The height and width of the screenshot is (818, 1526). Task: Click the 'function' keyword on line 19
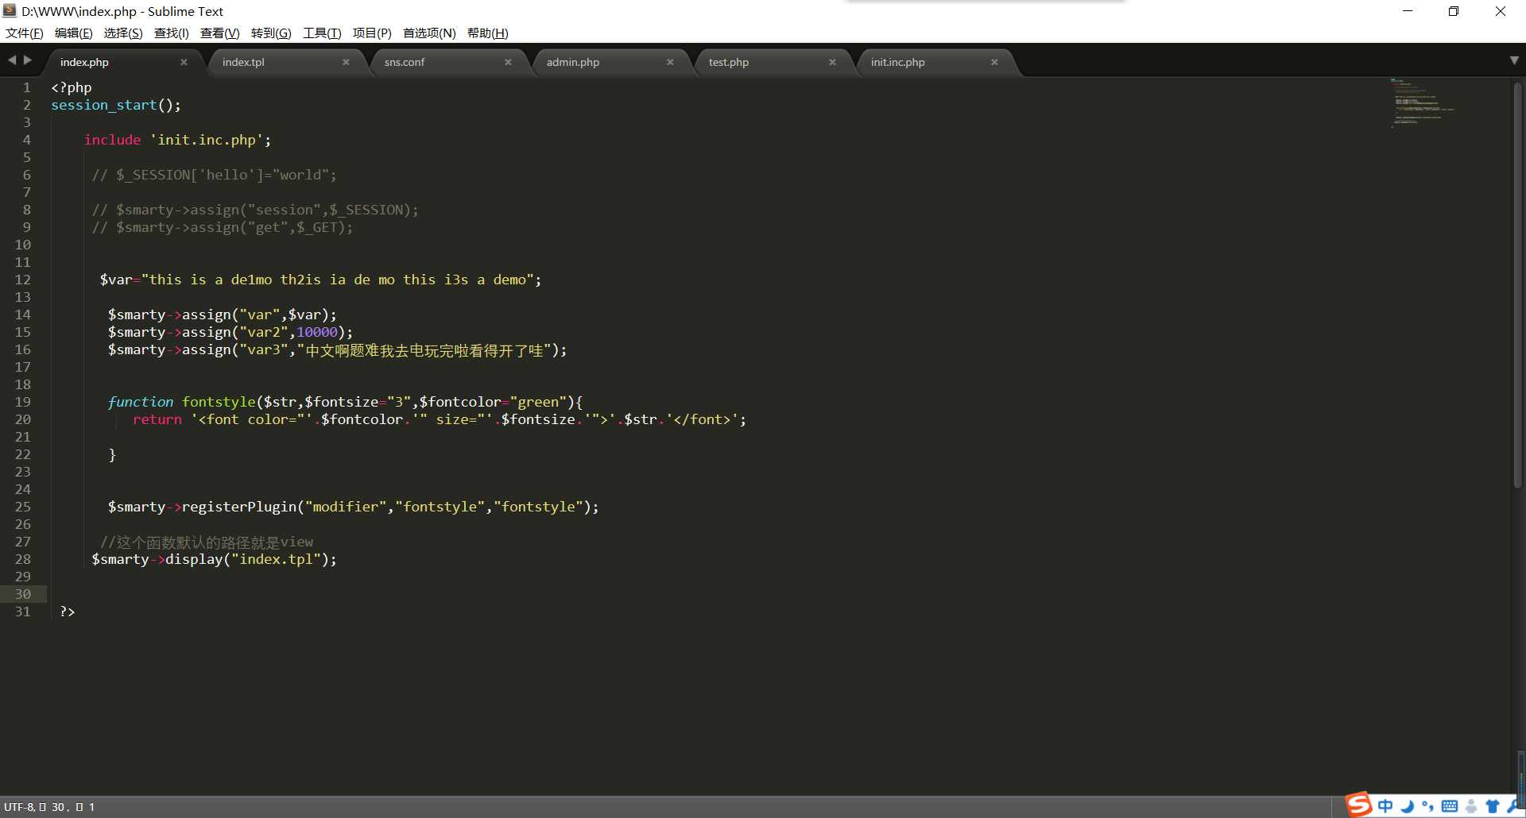(140, 402)
